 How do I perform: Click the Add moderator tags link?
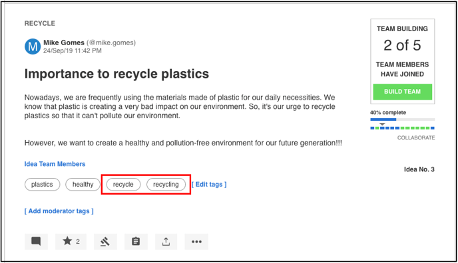[59, 211]
